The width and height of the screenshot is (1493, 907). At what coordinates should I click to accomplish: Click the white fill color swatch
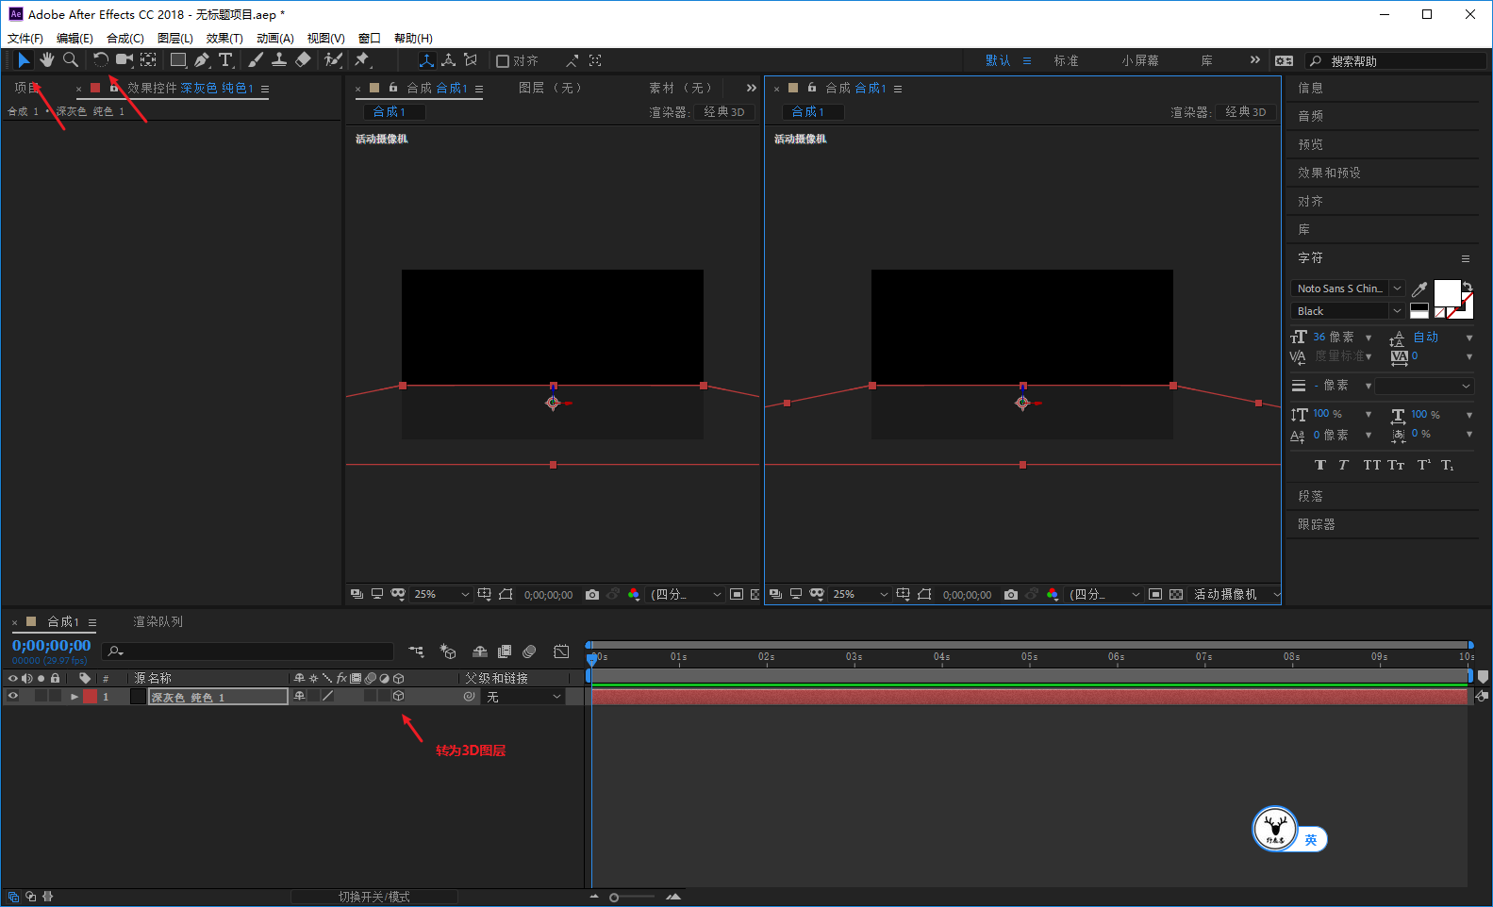pos(1447,293)
